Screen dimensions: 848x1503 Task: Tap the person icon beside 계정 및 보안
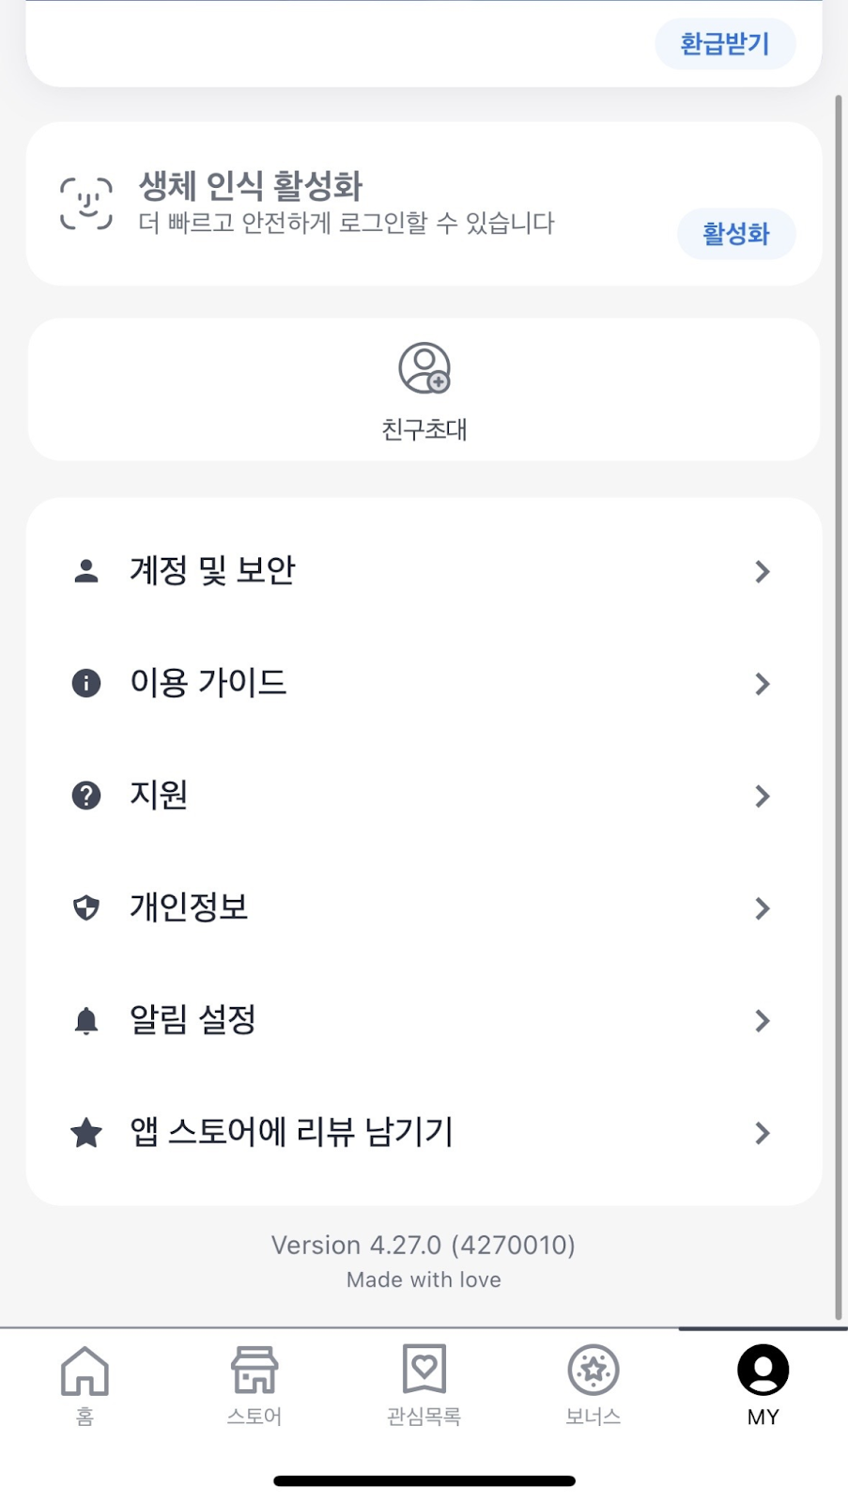(86, 571)
